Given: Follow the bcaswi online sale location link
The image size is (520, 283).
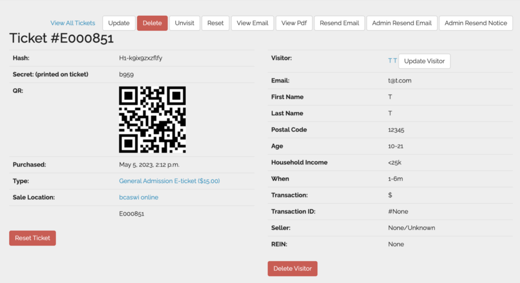Looking at the screenshot, I should (138, 197).
